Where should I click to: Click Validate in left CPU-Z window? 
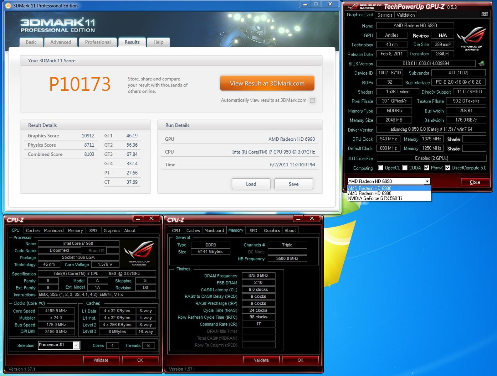coord(101,360)
